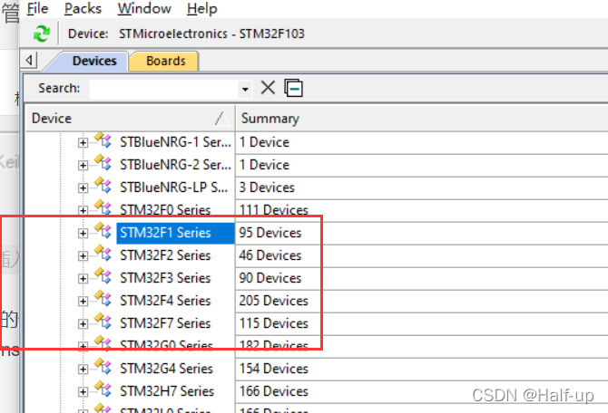608x413 pixels.
Task: Clear search with the X icon
Action: 268,88
